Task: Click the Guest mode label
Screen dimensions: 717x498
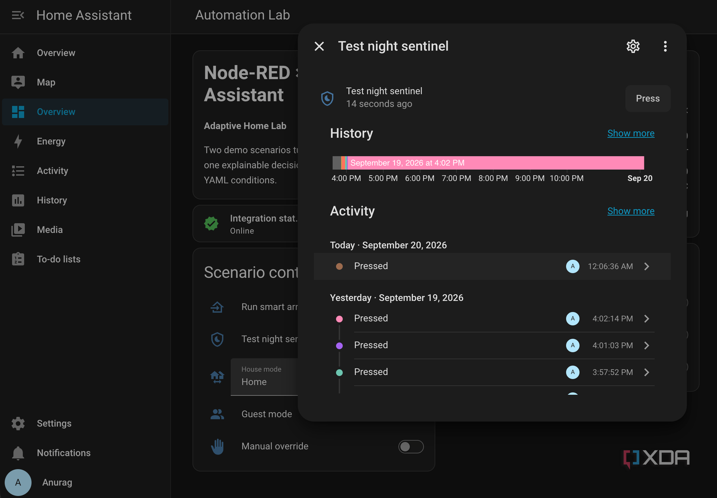Action: (267, 415)
